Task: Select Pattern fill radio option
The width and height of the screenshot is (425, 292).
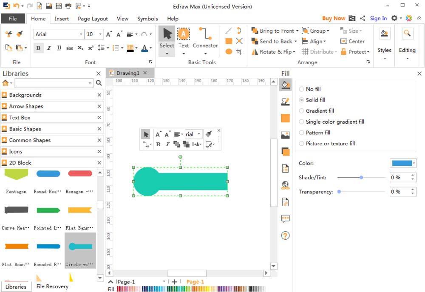Action: pos(302,133)
